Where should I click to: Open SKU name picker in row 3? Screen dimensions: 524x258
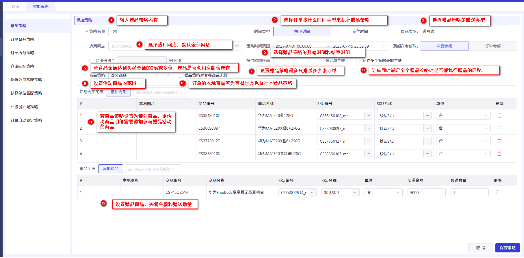427,141
